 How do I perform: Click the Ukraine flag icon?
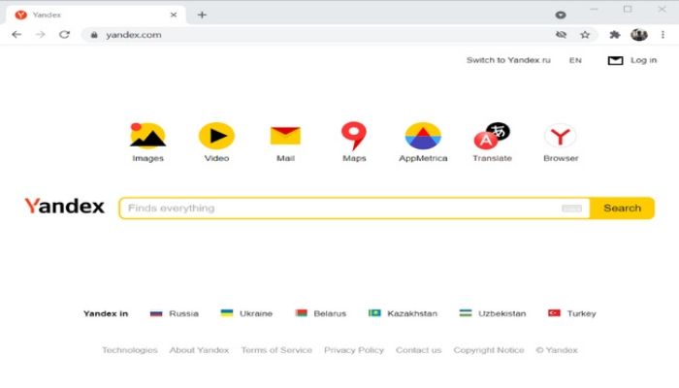pos(226,312)
